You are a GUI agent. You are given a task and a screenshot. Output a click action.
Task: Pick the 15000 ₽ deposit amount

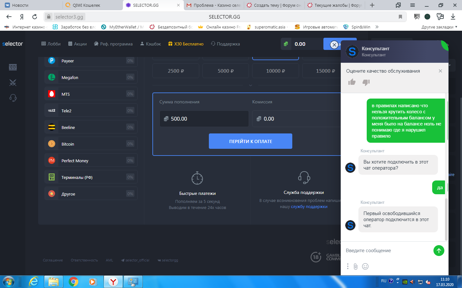(x=321, y=71)
